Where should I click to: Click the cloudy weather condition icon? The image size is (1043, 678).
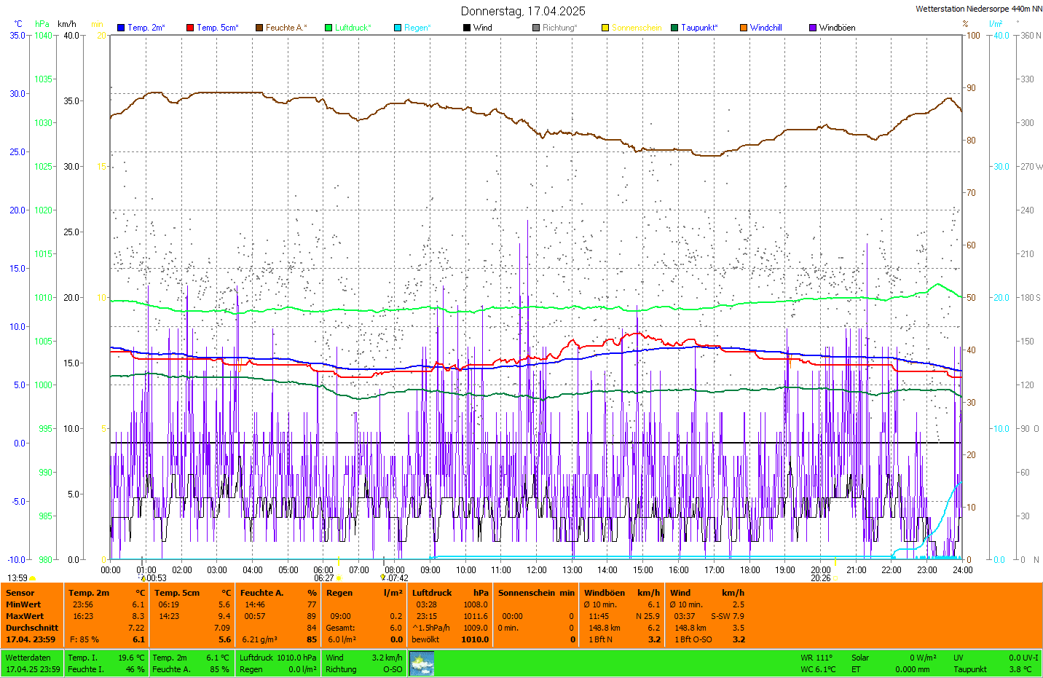point(422,663)
